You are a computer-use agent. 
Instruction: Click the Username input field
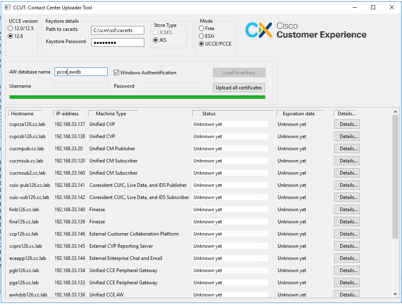pos(81,87)
